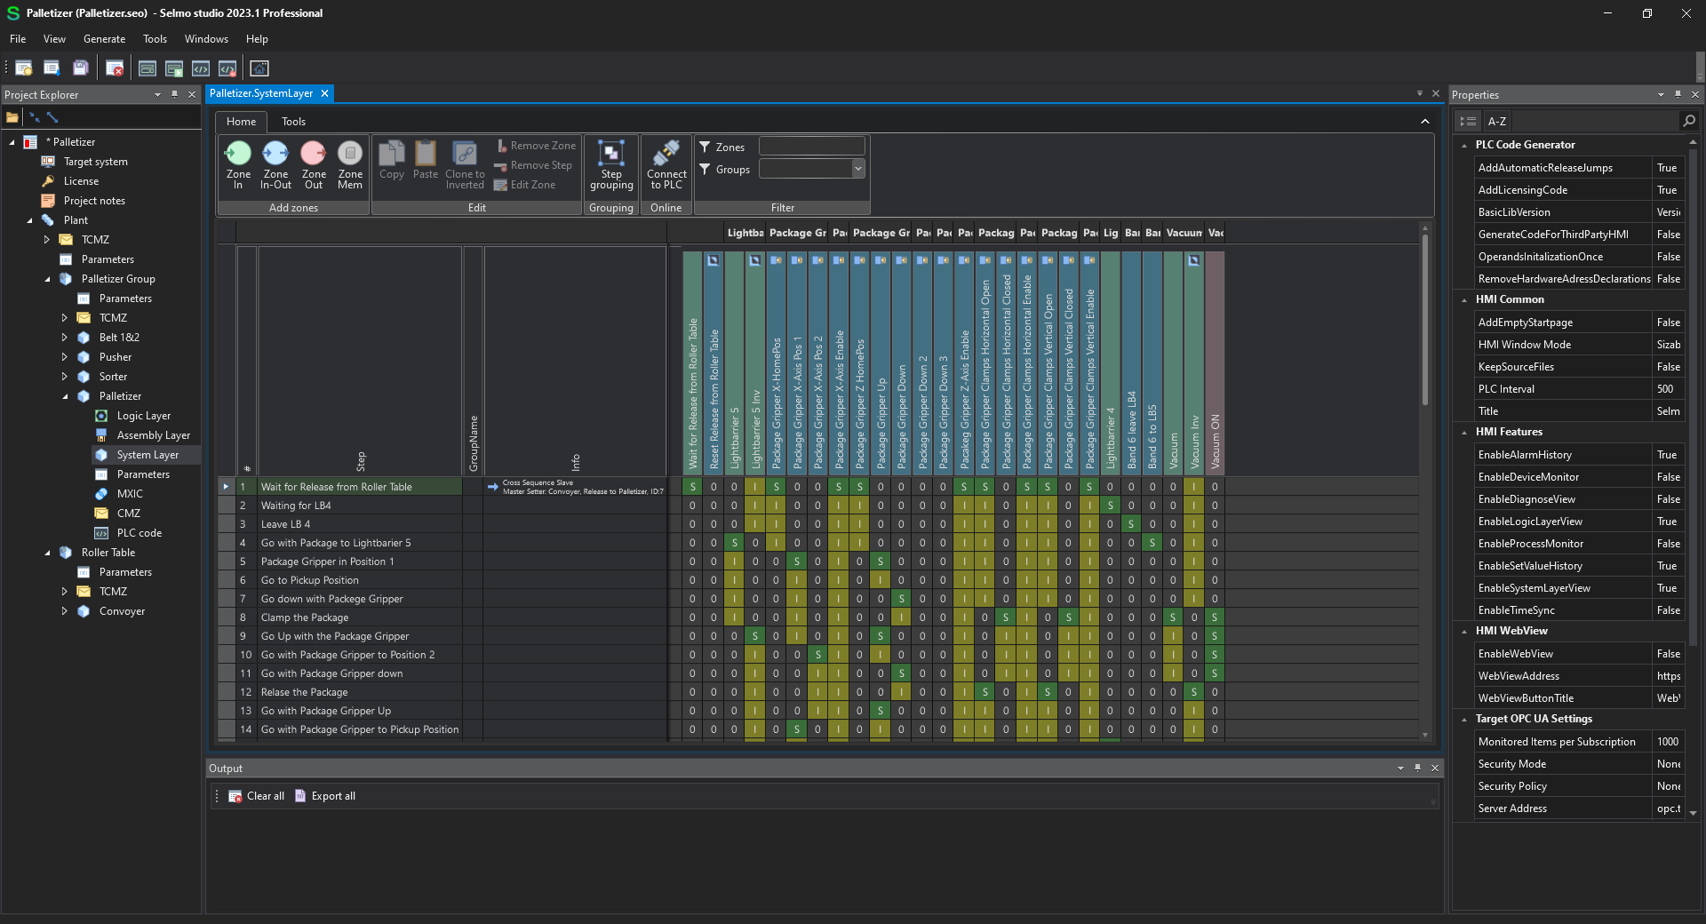
Task: Open the Generate menu
Action: 104,39
